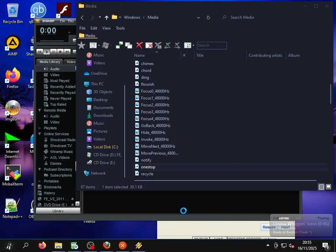Eject DVD Drive (E:) in Winamp library
The height and width of the screenshot is (252, 336).
[x=73, y=205]
